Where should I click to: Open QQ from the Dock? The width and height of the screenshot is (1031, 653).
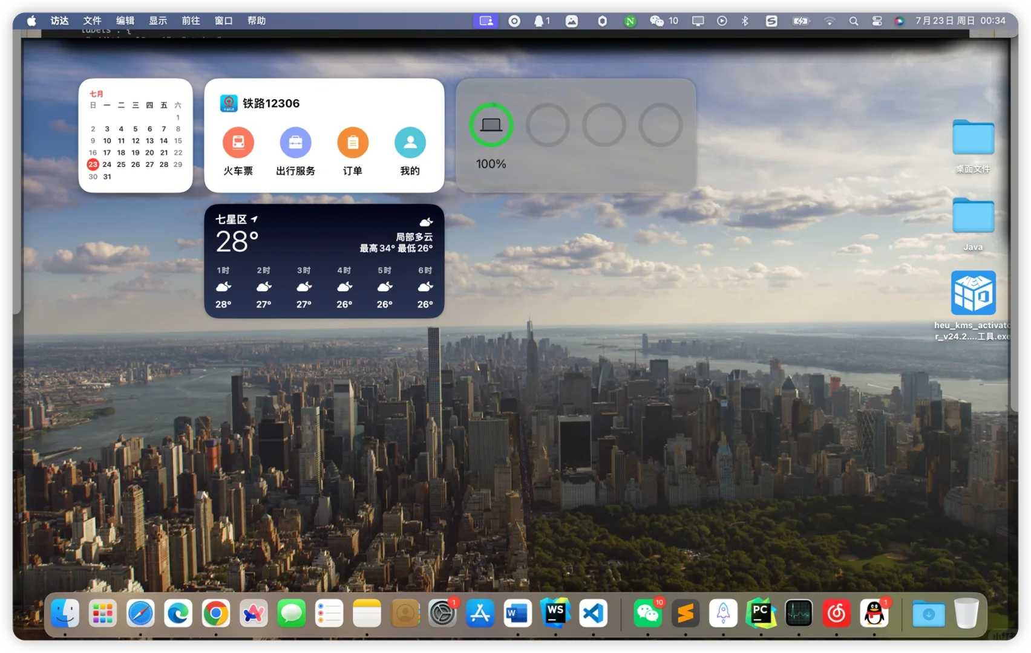pyautogui.click(x=874, y=614)
